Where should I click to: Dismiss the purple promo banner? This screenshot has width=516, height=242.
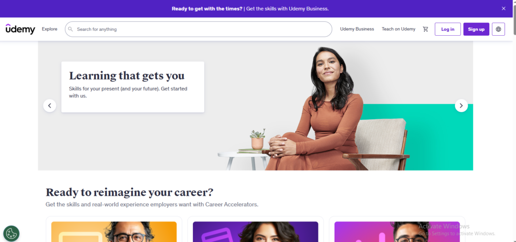click(503, 9)
